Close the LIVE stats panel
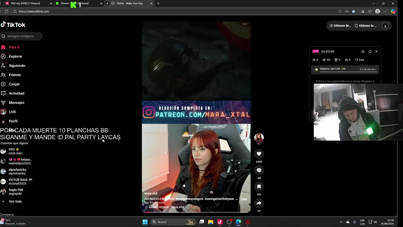The width and height of the screenshot is (403, 227). (x=376, y=51)
